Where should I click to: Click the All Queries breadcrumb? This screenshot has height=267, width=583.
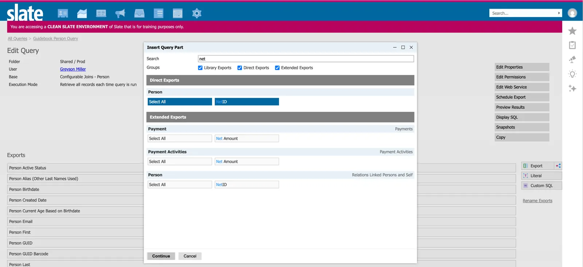coord(17,39)
